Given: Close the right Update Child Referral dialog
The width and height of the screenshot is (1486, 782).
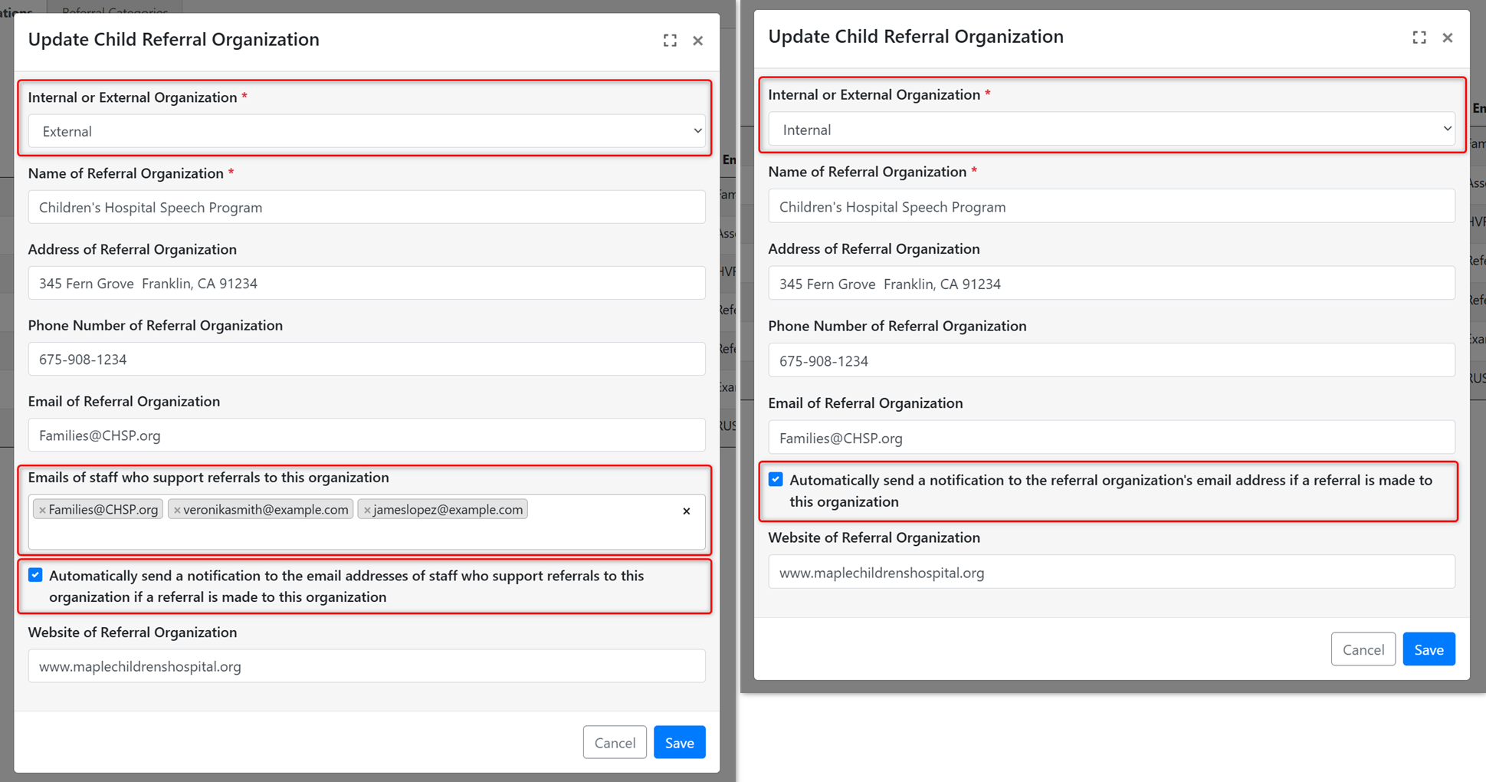Looking at the screenshot, I should click(1447, 38).
